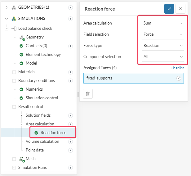Open the Component selection dropdown
Screen dimensions: 191x176
pyautogui.click(x=163, y=56)
